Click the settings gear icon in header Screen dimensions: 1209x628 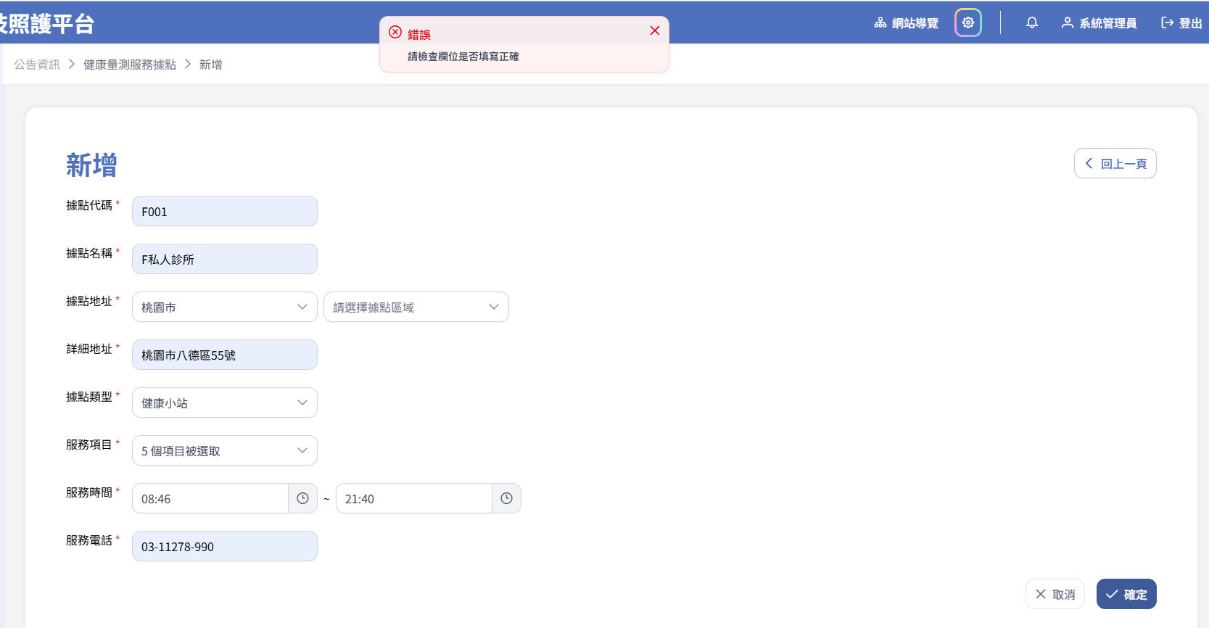(x=967, y=22)
